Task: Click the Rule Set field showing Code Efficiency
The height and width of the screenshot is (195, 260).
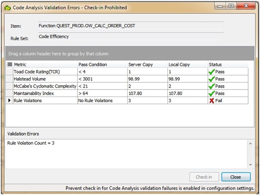Action: pos(130,37)
